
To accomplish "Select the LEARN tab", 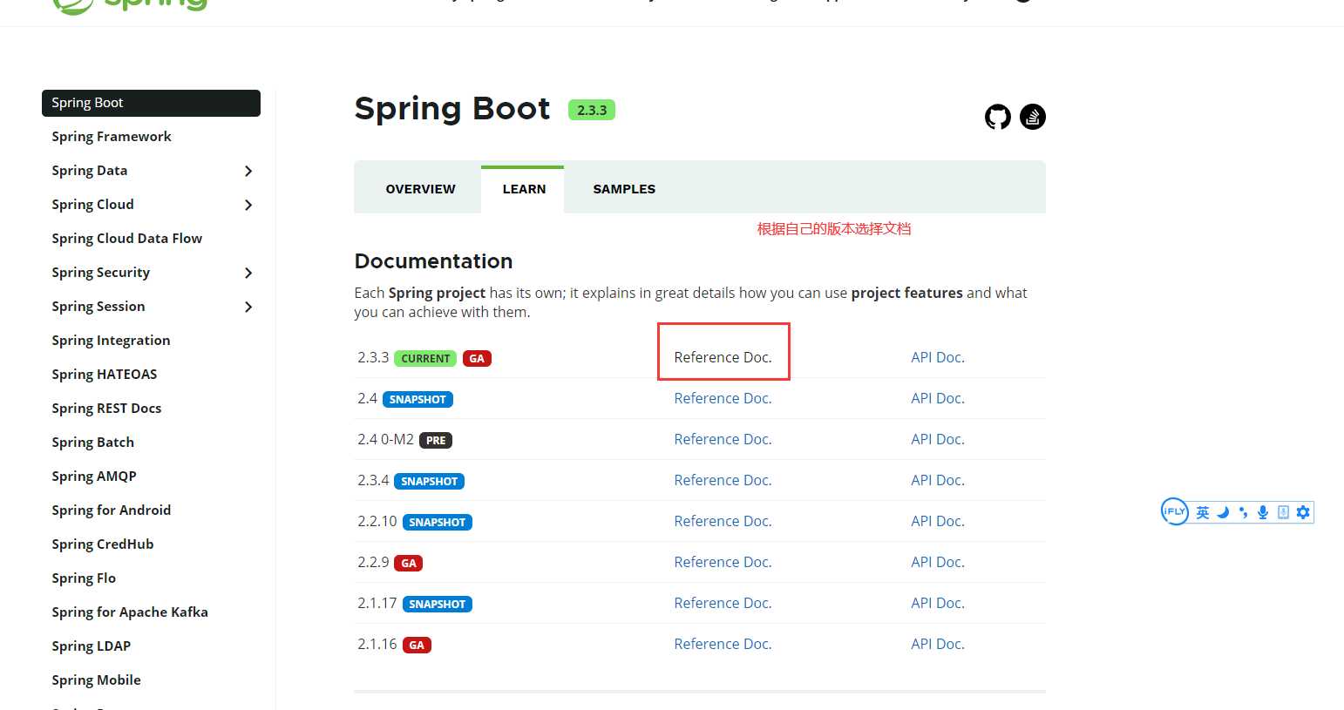I will (x=524, y=189).
